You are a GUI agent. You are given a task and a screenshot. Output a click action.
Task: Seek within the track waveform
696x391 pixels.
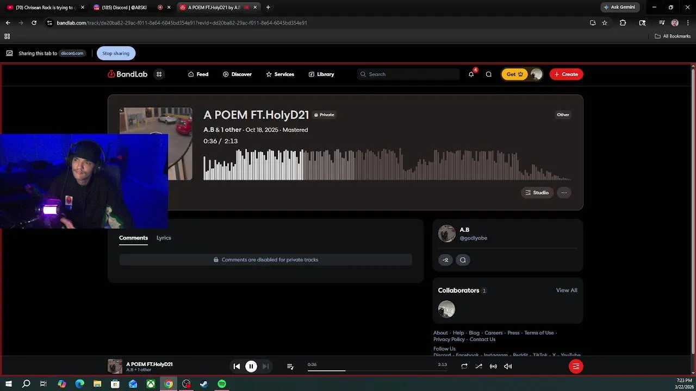point(387,164)
